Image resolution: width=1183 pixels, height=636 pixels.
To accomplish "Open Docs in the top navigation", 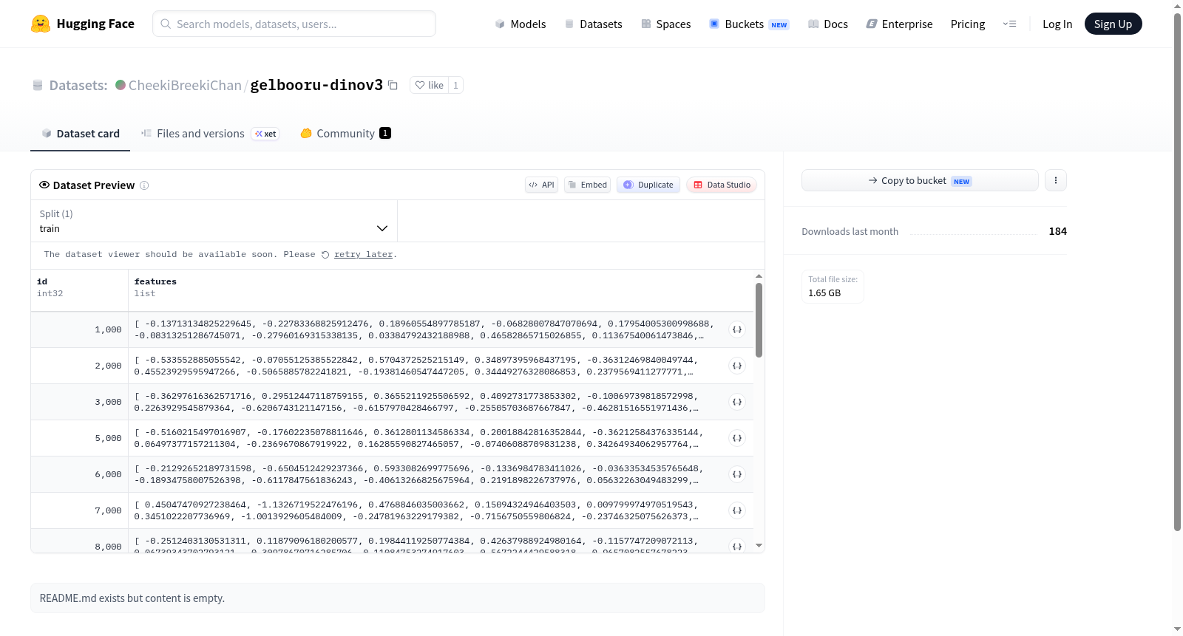I will 828,24.
